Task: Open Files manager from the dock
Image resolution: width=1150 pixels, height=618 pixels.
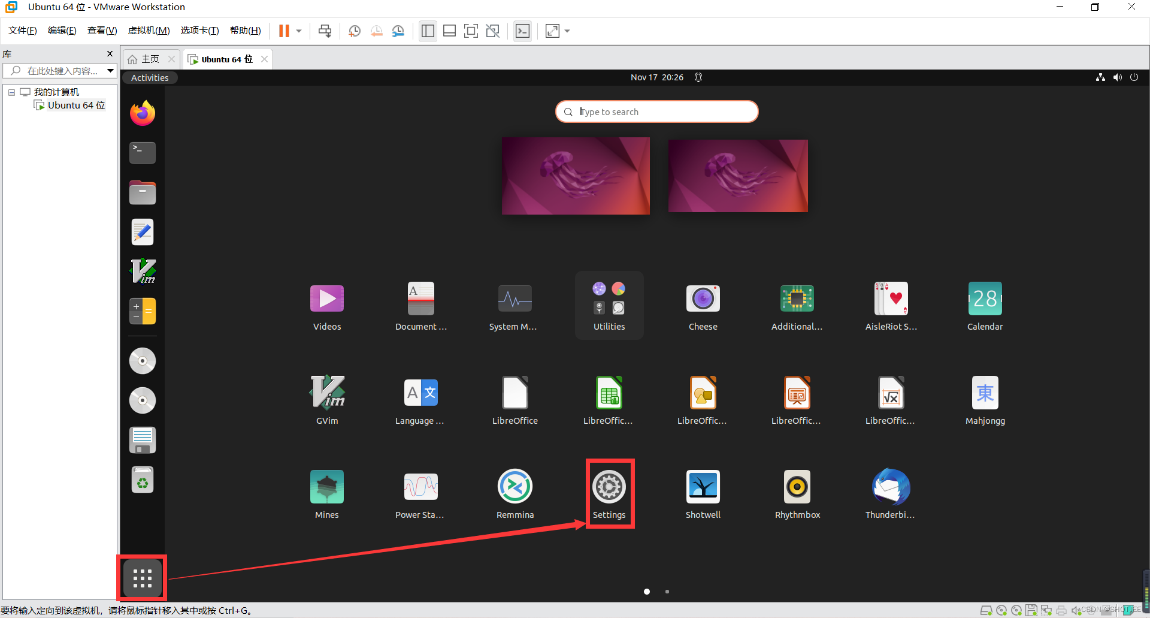Action: tap(143, 192)
